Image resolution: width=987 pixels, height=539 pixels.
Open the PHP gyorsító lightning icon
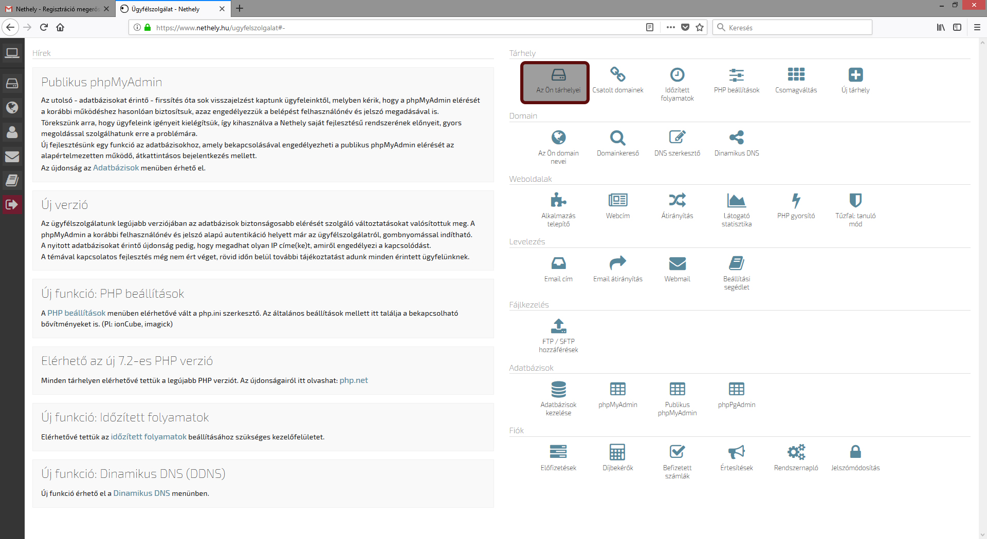click(x=796, y=200)
